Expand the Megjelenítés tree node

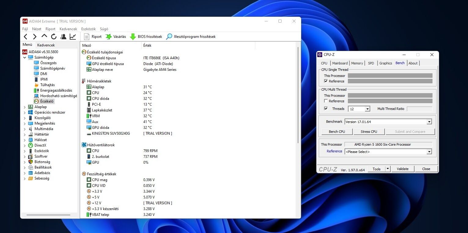point(25,123)
